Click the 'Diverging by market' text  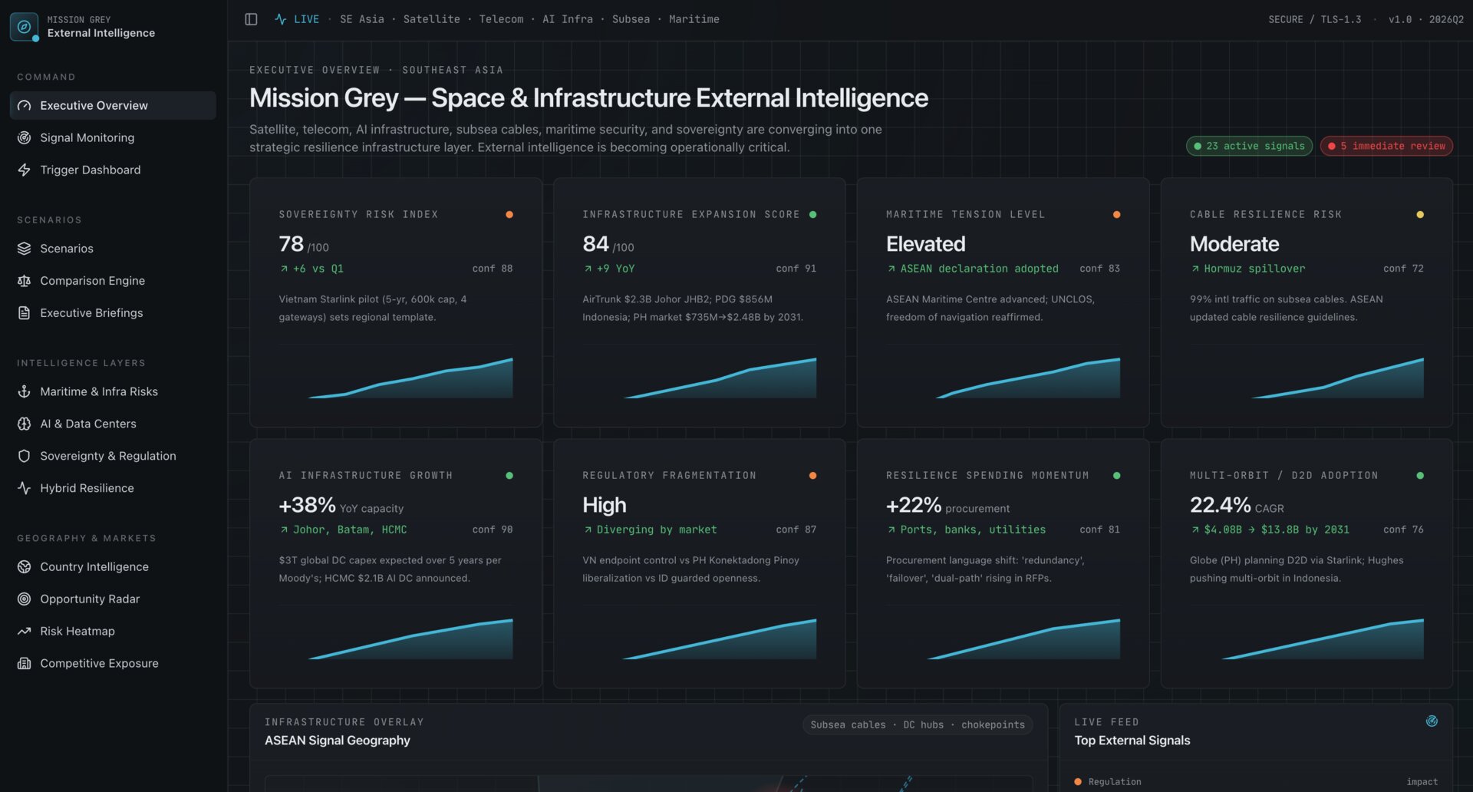coord(657,530)
